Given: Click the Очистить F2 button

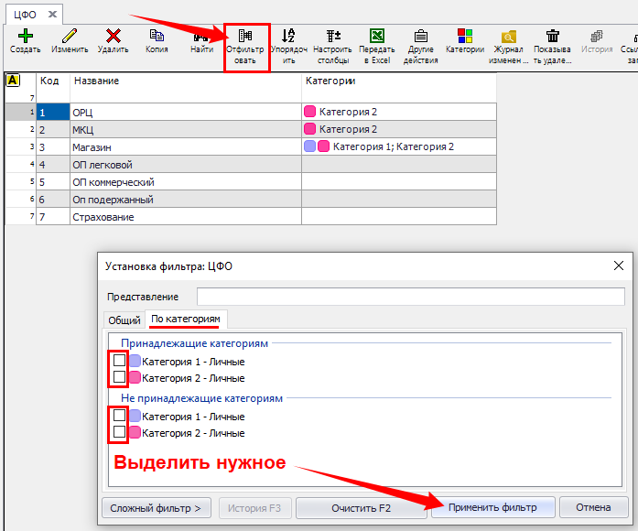Looking at the screenshot, I should 360,507.
